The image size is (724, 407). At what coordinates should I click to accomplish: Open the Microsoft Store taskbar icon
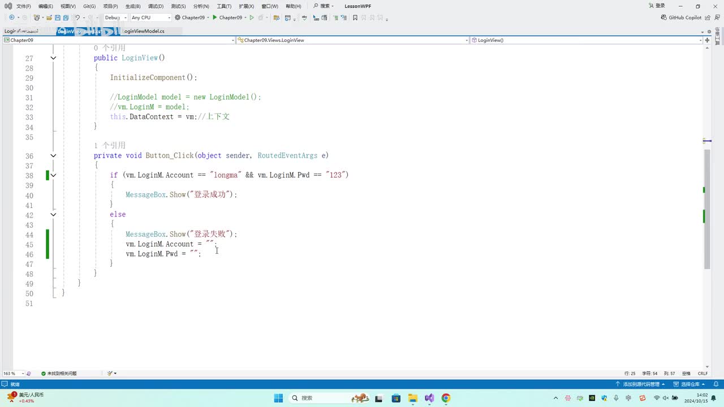point(397,398)
